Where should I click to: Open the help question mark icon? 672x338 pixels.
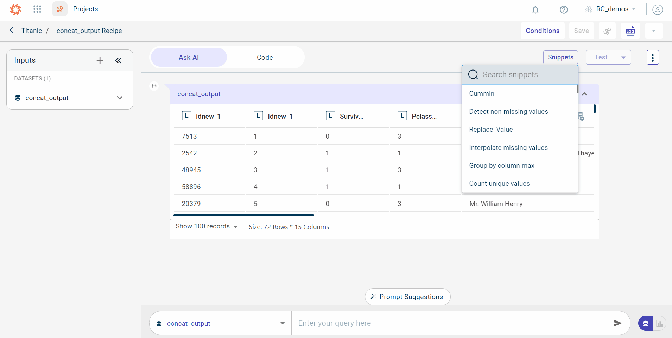coord(564,10)
